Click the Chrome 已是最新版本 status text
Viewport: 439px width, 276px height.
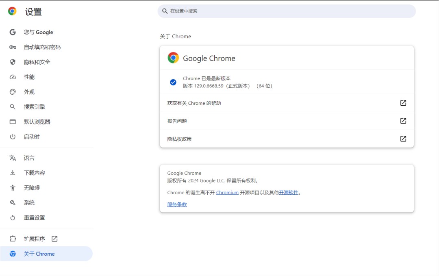[206, 78]
